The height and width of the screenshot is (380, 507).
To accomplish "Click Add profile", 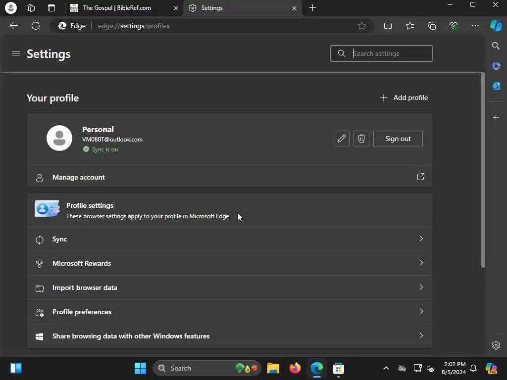I will coord(404,97).
